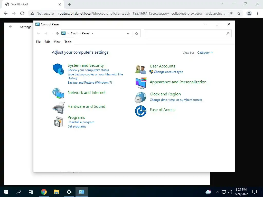Click the Clock and Region globe icon
The width and height of the screenshot is (263, 197).
[140, 97]
